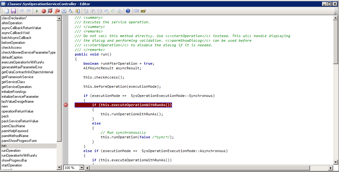Viewport: 339px width, 172px height.
Task: Select parmMethodName method
Action: click(x=15, y=136)
